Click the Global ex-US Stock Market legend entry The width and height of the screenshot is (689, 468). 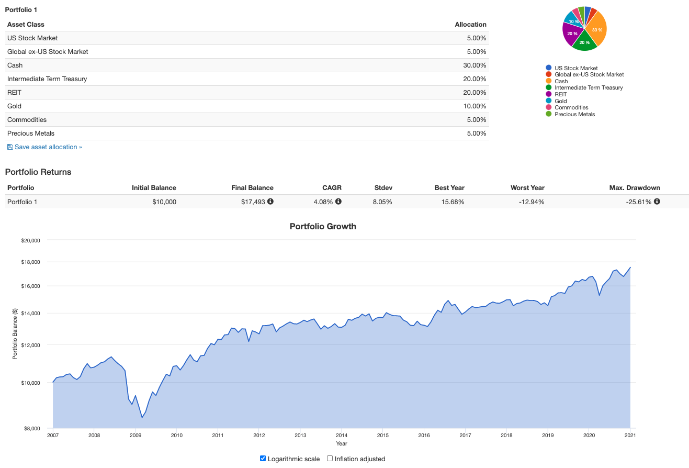click(x=589, y=74)
